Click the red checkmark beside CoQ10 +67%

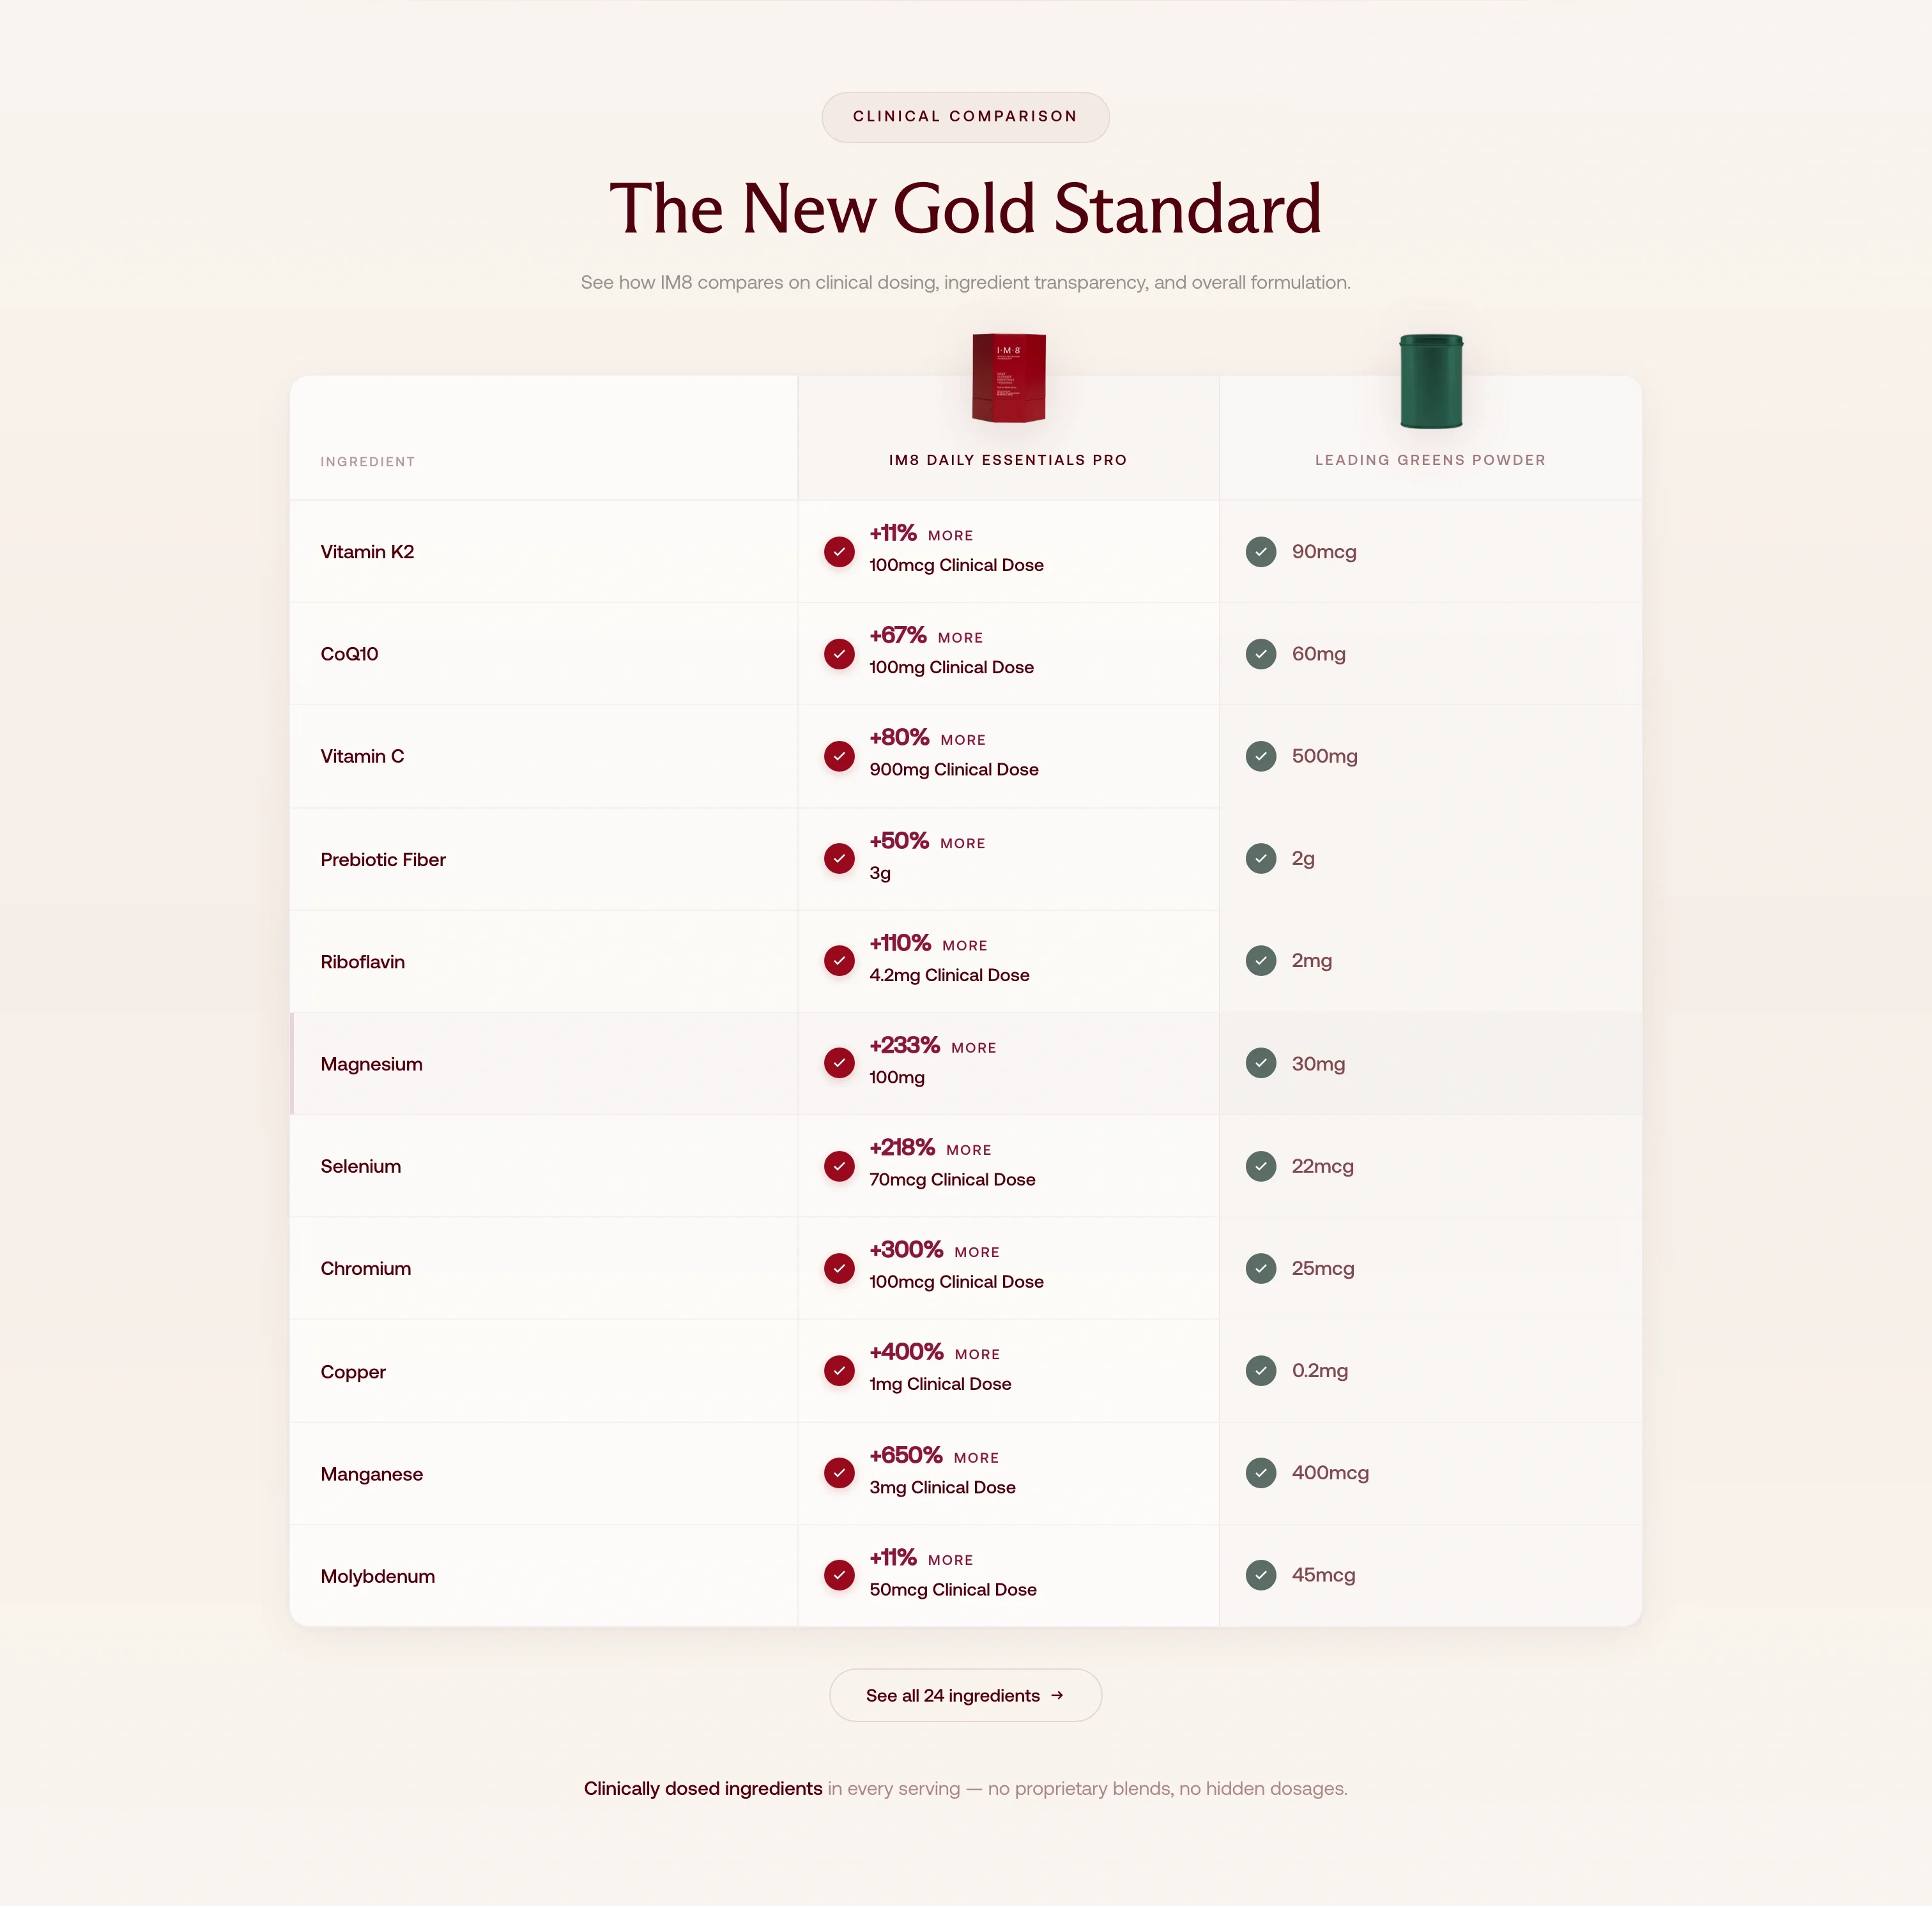(839, 654)
